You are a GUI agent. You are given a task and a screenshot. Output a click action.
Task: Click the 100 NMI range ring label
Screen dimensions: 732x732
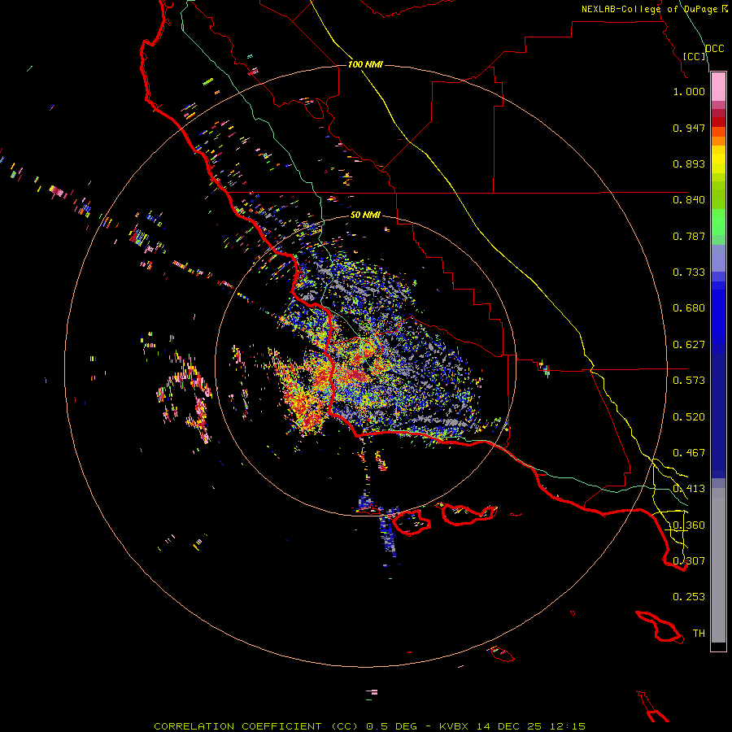(x=365, y=64)
